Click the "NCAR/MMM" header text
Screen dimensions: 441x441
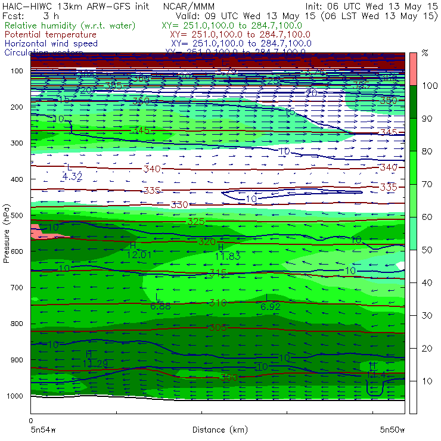[189, 6]
